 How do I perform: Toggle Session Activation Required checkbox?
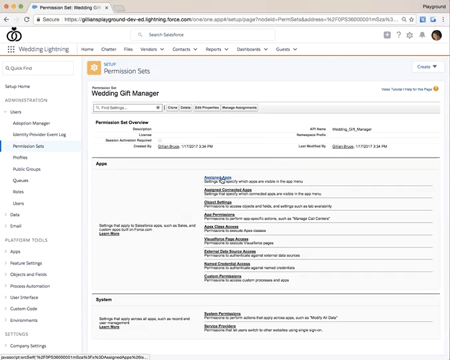coord(160,141)
